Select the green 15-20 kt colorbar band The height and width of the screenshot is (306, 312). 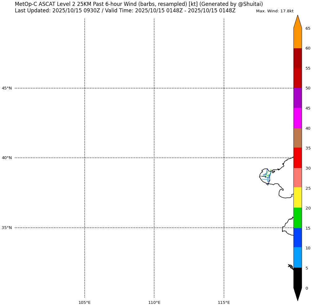point(297,218)
